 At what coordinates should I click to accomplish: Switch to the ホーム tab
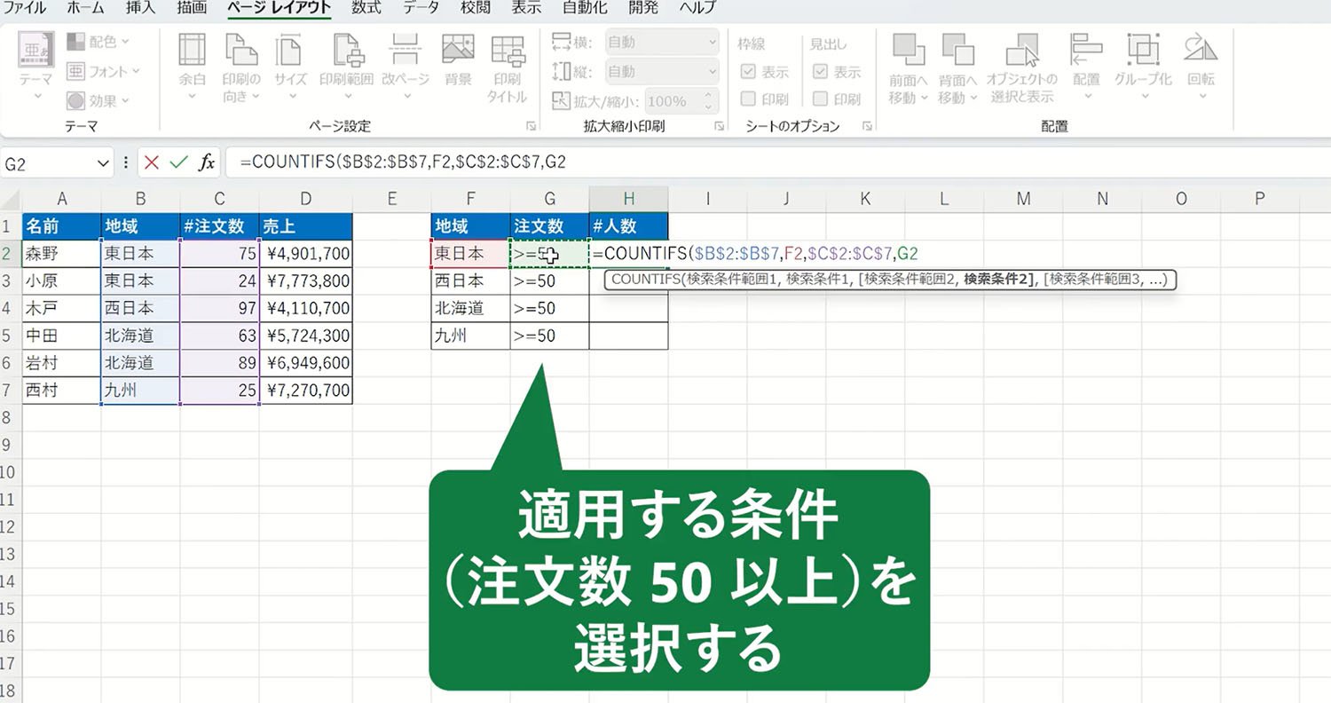85,8
